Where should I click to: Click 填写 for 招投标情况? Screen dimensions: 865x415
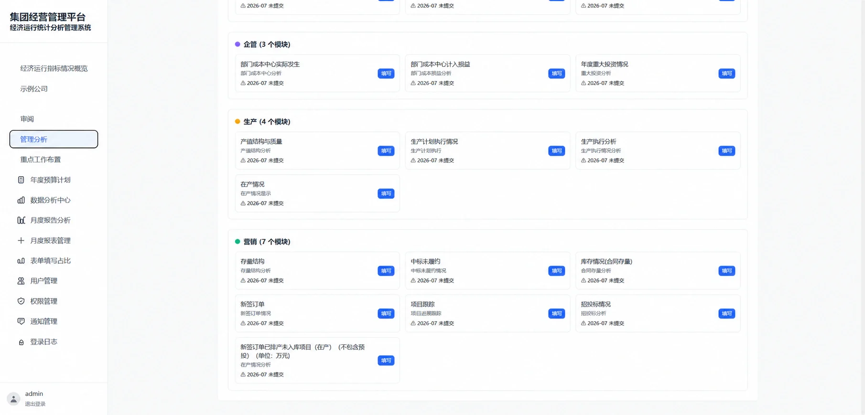click(726, 314)
